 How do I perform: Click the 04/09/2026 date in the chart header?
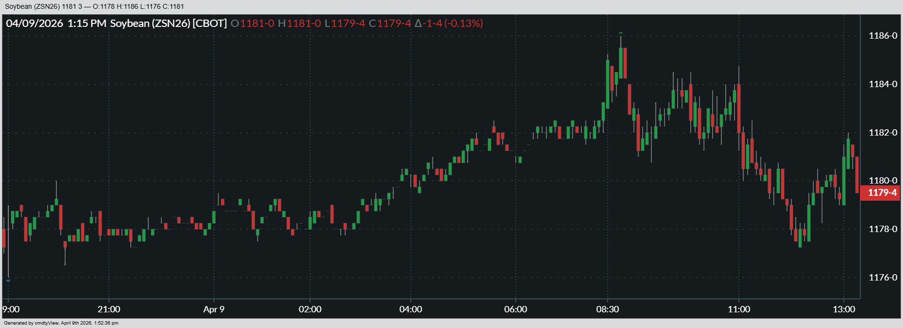tap(35, 23)
